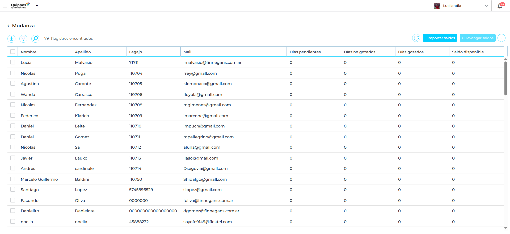Expand the Lucilandia account chevron
This screenshot has width=510, height=234.
[486, 6]
